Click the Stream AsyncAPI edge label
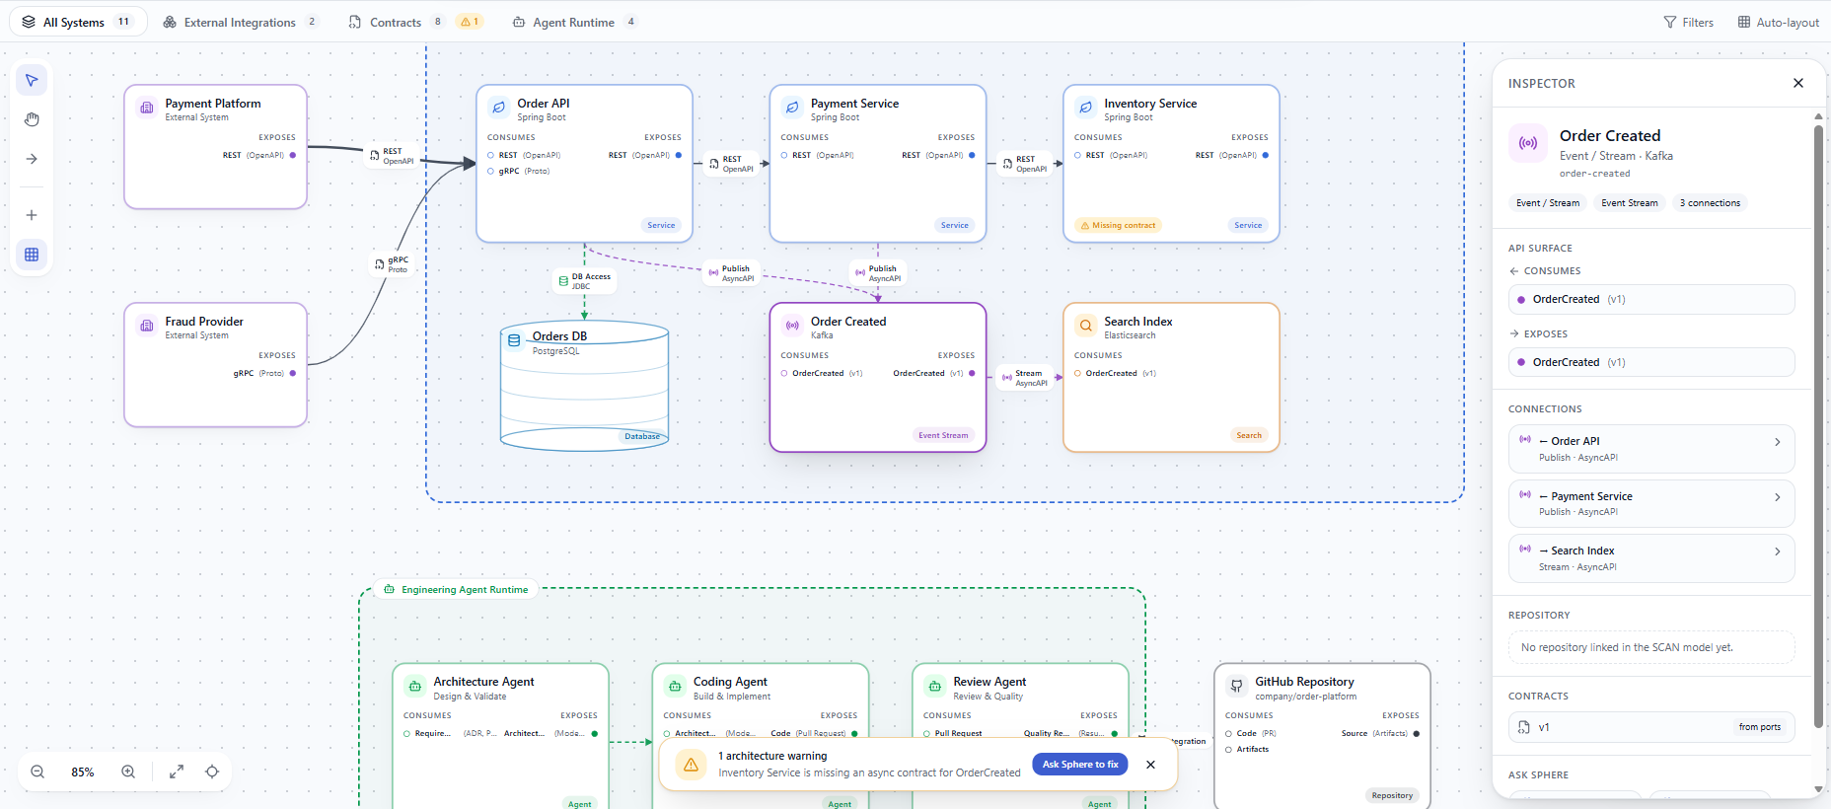 pyautogui.click(x=1026, y=378)
